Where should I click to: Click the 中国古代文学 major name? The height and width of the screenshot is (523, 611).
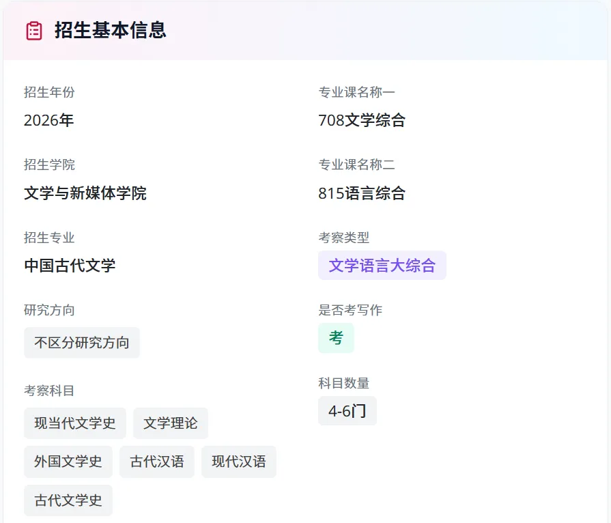(70, 266)
